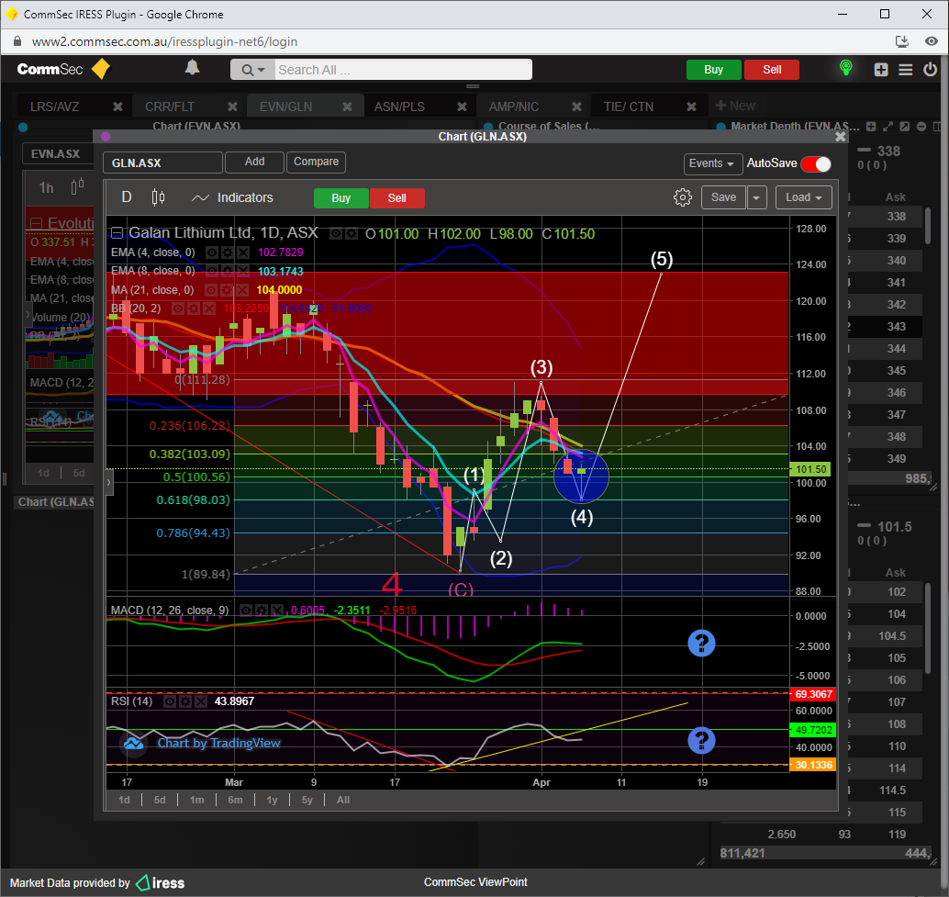Toggle visibility of RSI (14) indicator
This screenshot has height=897, width=949.
point(170,701)
